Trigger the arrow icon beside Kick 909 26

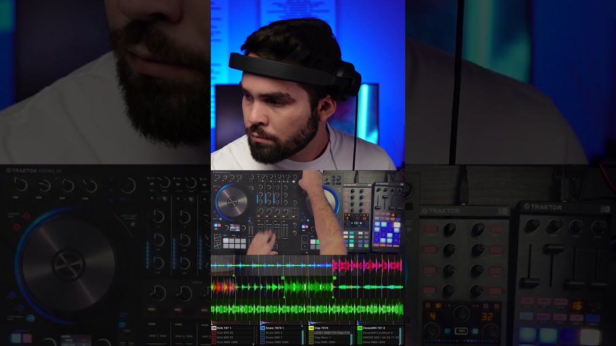point(214,333)
